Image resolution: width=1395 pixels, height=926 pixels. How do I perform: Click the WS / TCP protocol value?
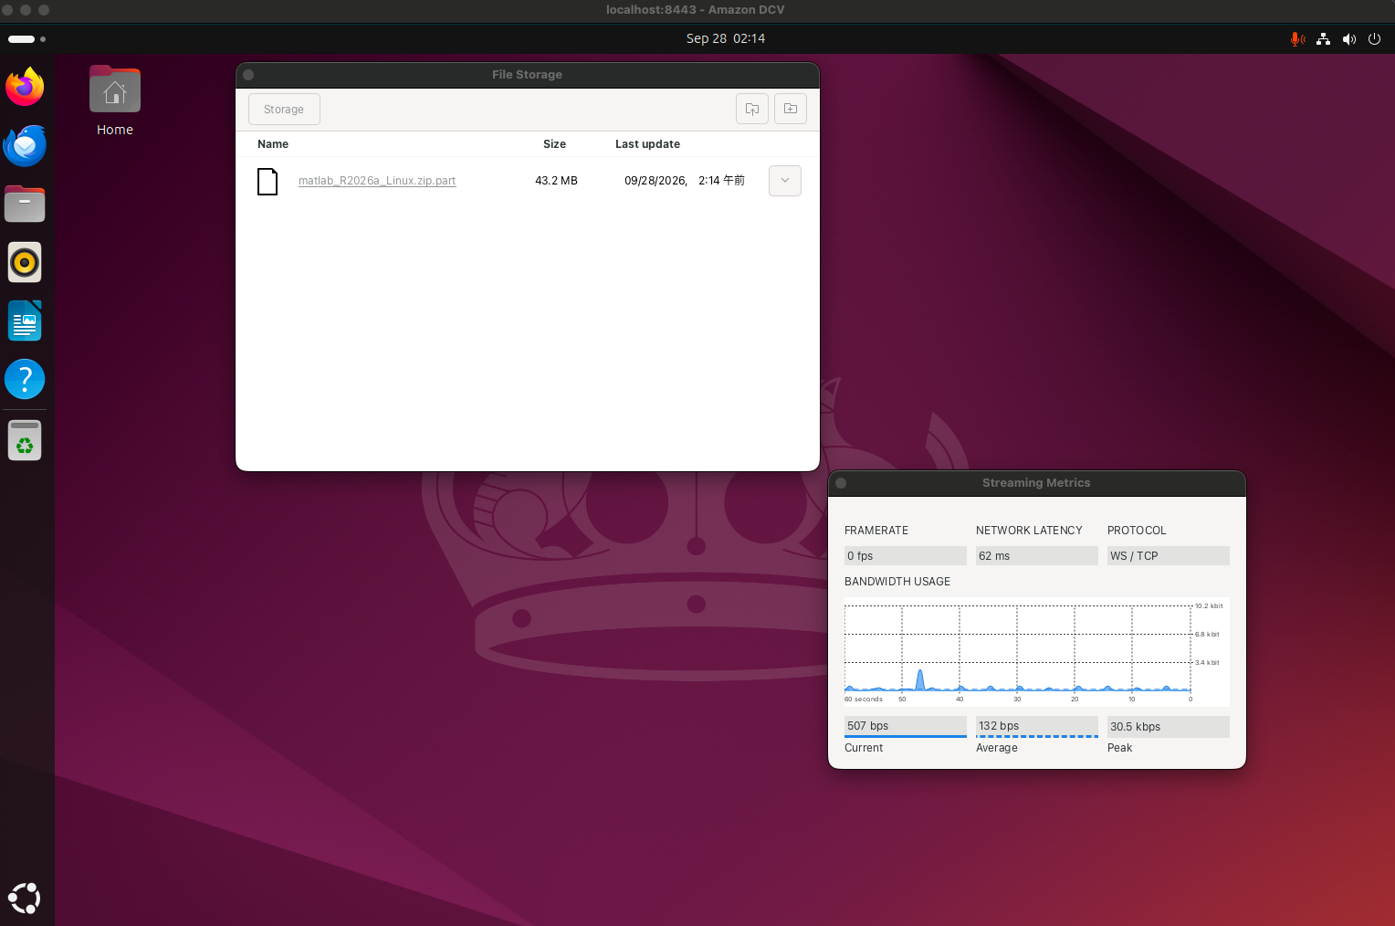(1168, 555)
